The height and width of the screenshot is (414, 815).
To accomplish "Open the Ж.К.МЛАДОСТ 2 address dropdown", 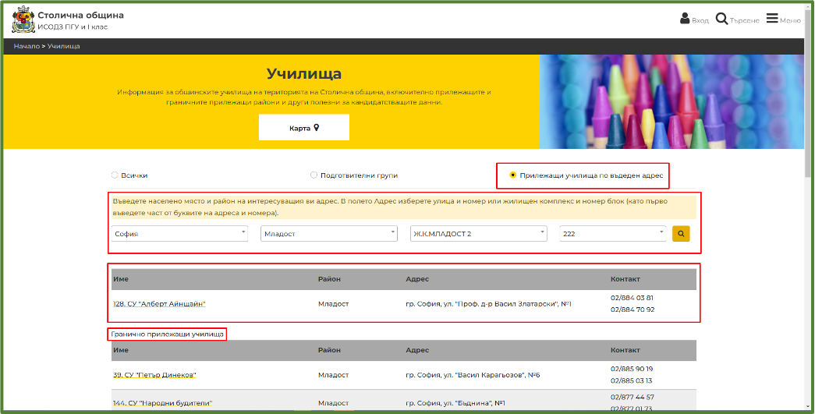I will 479,234.
